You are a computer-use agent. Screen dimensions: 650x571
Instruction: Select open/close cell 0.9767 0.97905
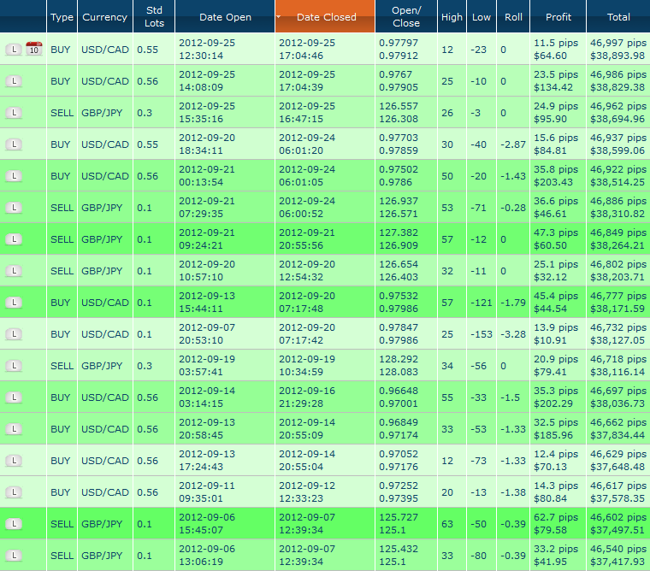[406, 81]
